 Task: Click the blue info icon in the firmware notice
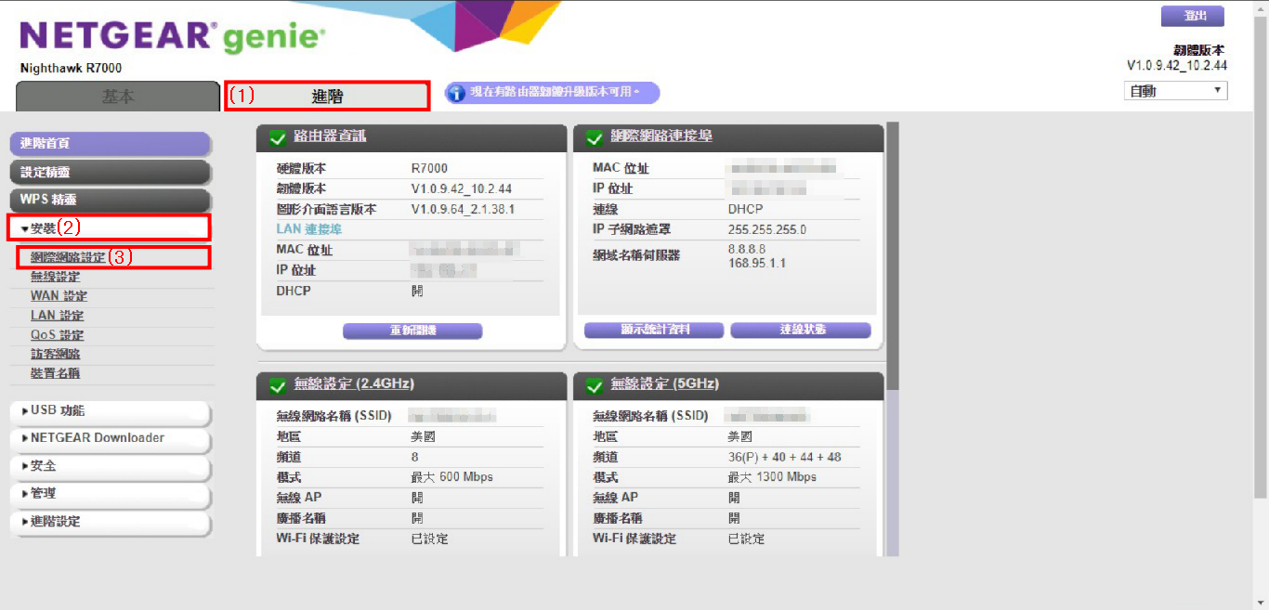[457, 93]
